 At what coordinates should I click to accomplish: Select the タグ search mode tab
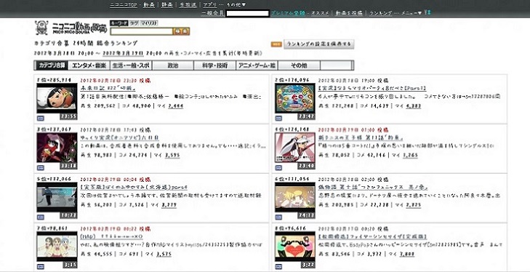coord(134,23)
